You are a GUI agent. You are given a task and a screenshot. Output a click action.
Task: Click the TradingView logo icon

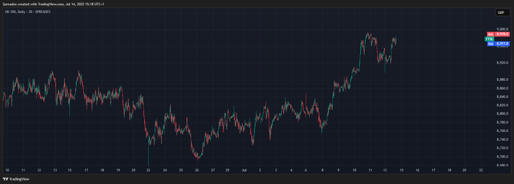pyautogui.click(x=5, y=179)
